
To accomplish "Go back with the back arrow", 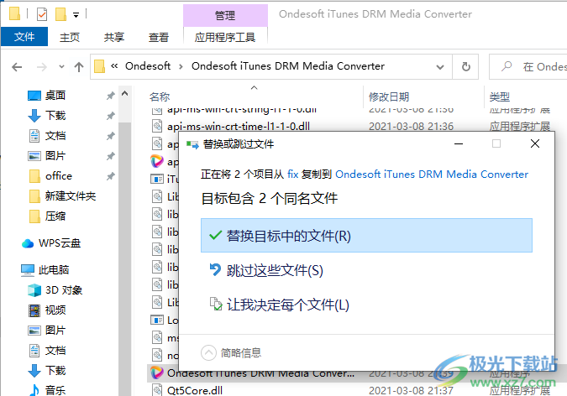I will point(17,67).
